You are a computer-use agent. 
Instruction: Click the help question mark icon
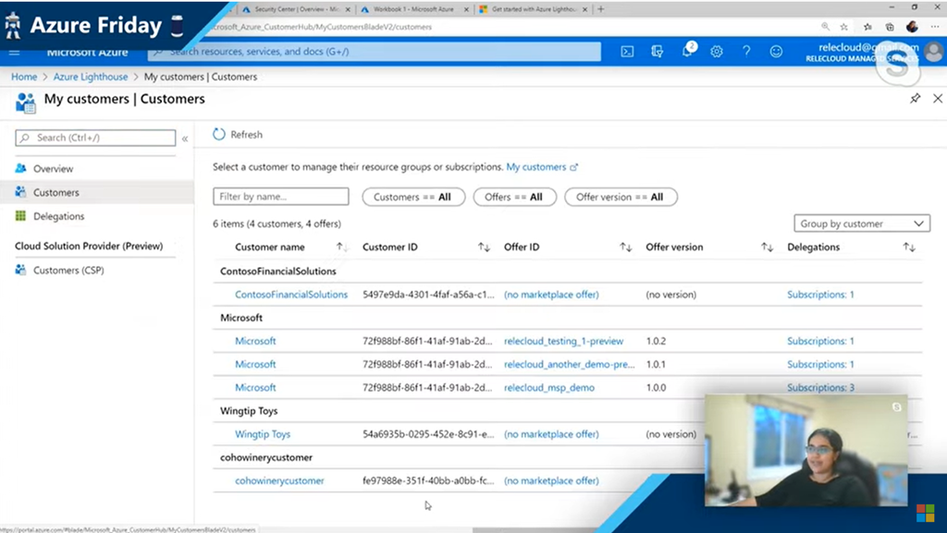pos(746,52)
